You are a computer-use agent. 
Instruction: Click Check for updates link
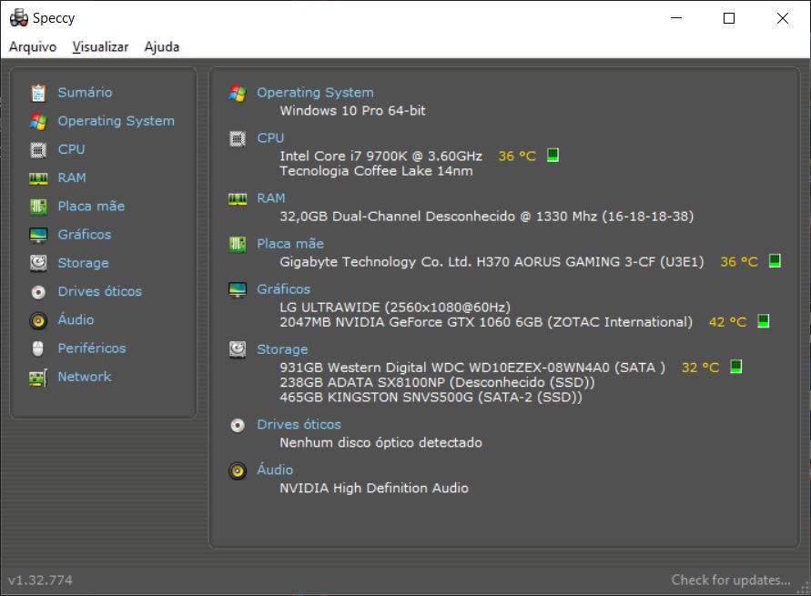point(731,580)
